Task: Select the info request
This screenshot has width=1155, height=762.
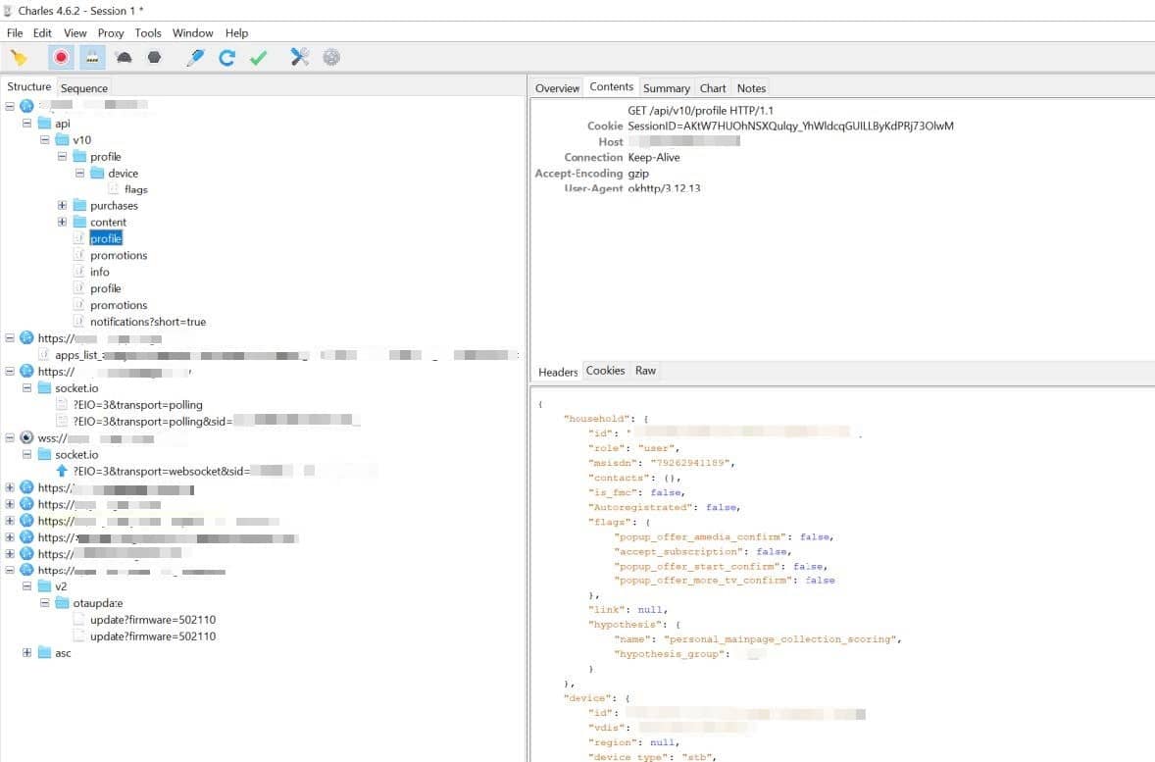Action: [99, 272]
